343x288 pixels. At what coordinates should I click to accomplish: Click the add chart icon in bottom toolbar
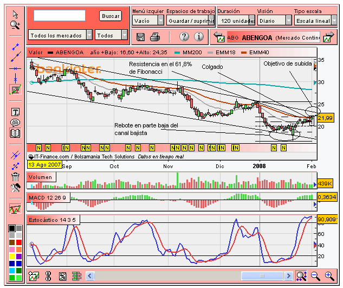point(34,276)
